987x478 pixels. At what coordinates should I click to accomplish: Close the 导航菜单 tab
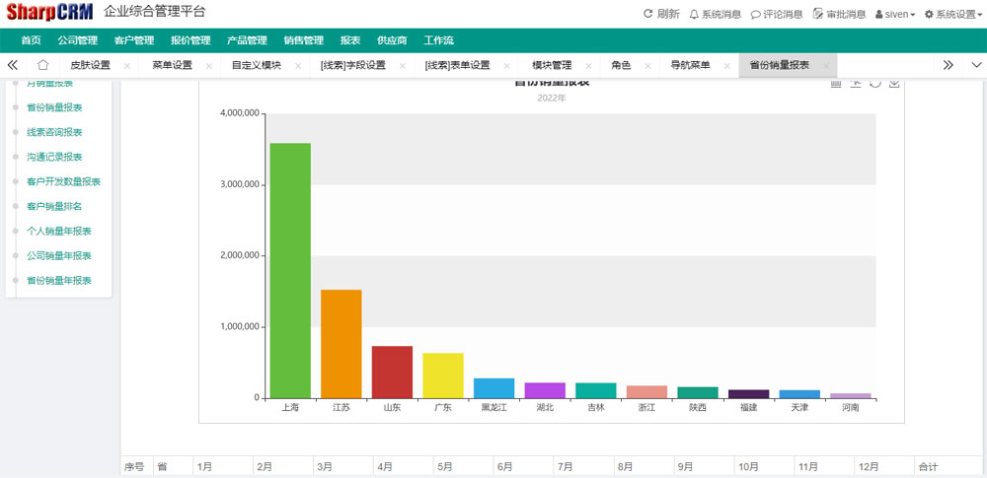coord(726,66)
